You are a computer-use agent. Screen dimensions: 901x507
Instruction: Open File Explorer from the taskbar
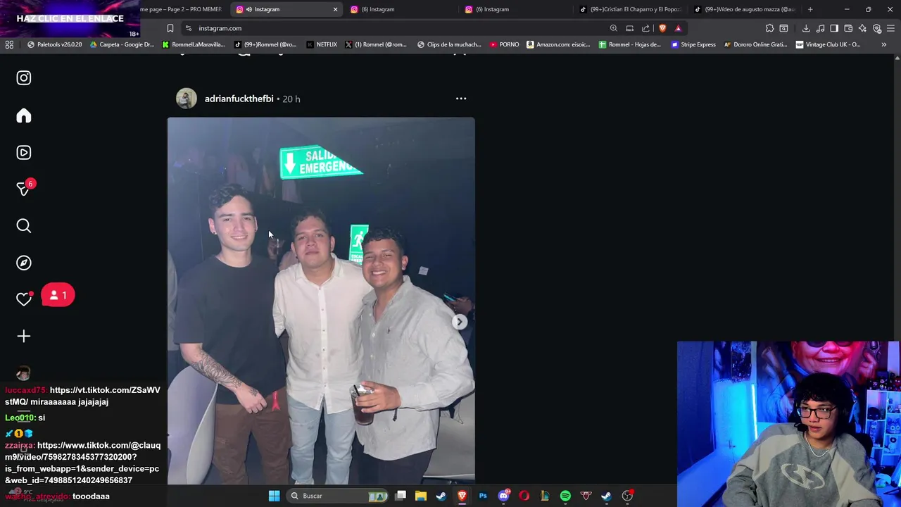point(421,496)
